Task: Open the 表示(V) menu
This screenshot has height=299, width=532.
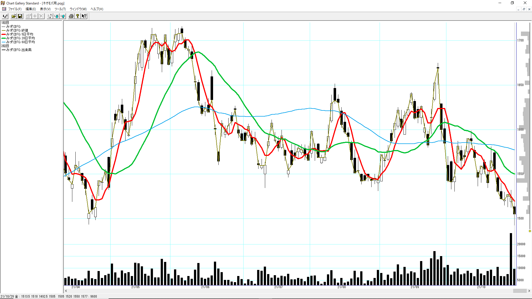Action: pyautogui.click(x=45, y=9)
